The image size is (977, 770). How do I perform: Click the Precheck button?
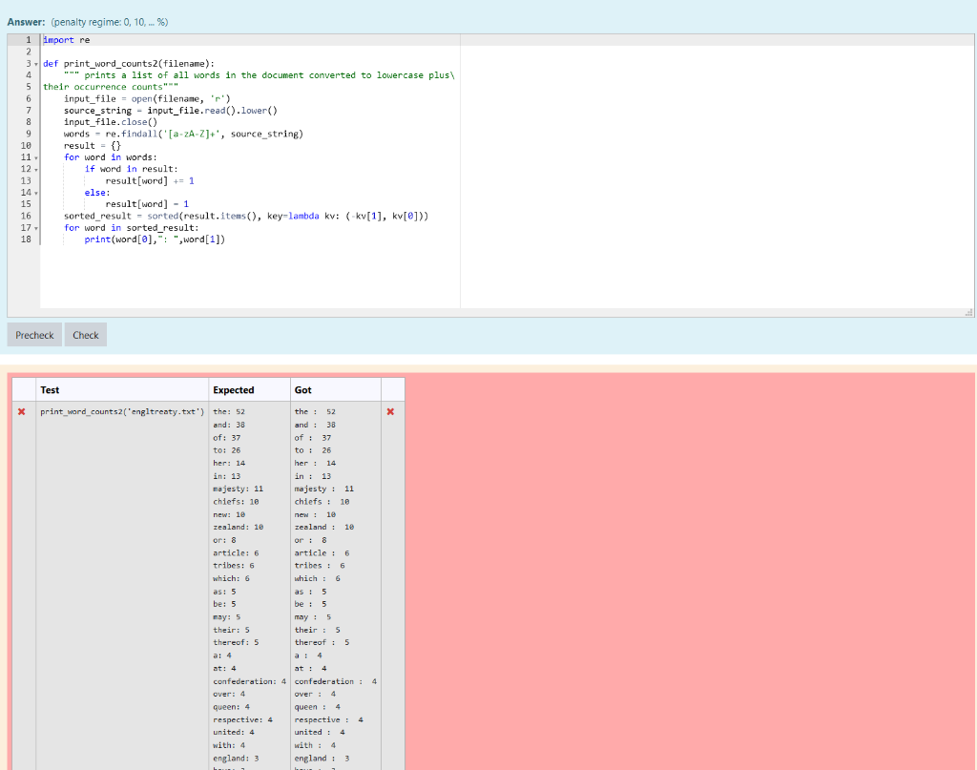point(33,335)
